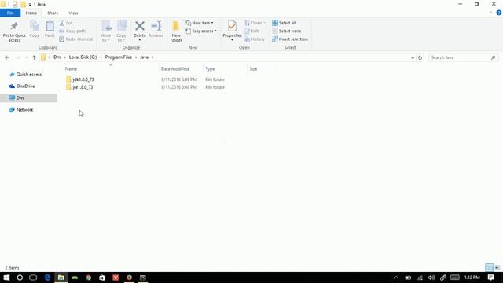Click Dm breadcrumb in address bar
This screenshot has height=283, width=503.
tap(57, 57)
